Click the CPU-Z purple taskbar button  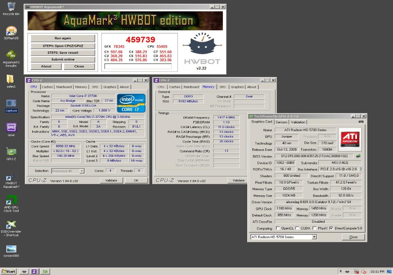tap(34, 271)
